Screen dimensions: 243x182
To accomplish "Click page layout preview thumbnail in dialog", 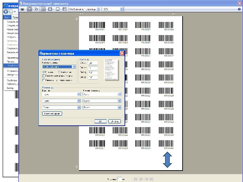I will tap(111, 69).
